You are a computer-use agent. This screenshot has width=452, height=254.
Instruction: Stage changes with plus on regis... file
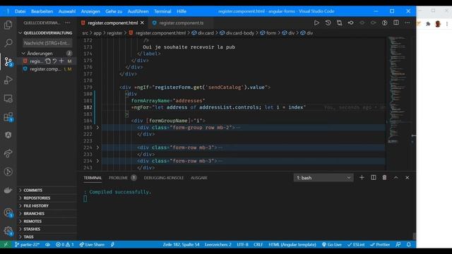pos(61,61)
